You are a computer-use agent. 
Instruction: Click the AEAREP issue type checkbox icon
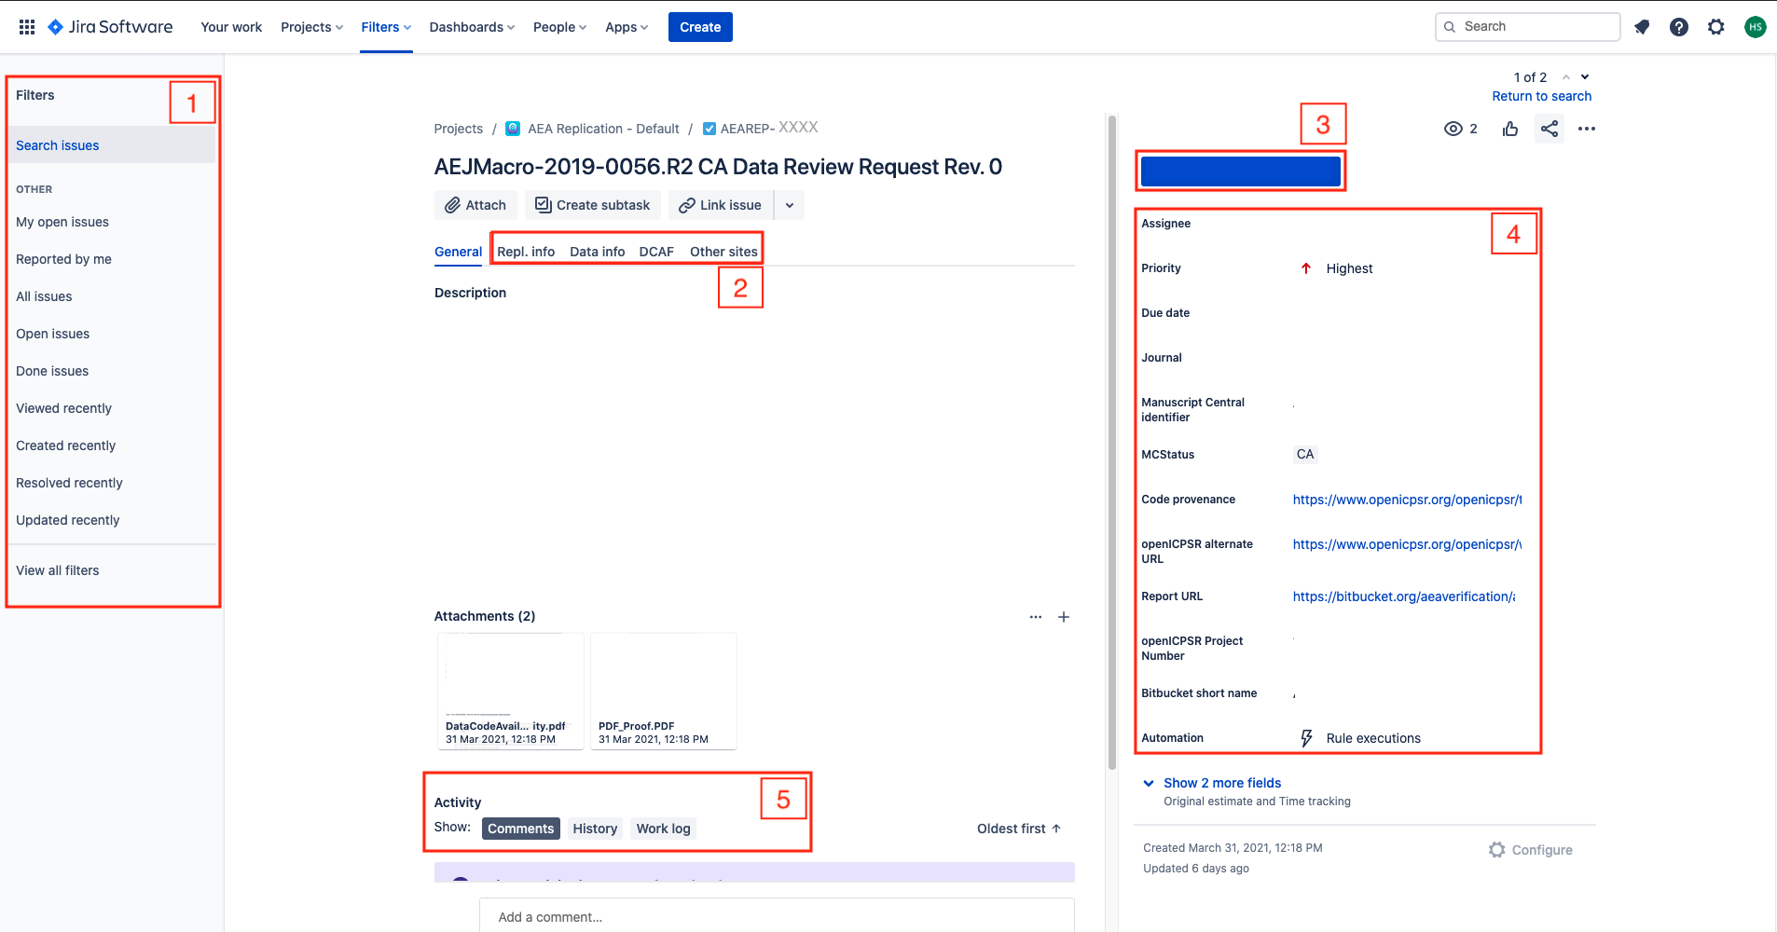click(709, 129)
